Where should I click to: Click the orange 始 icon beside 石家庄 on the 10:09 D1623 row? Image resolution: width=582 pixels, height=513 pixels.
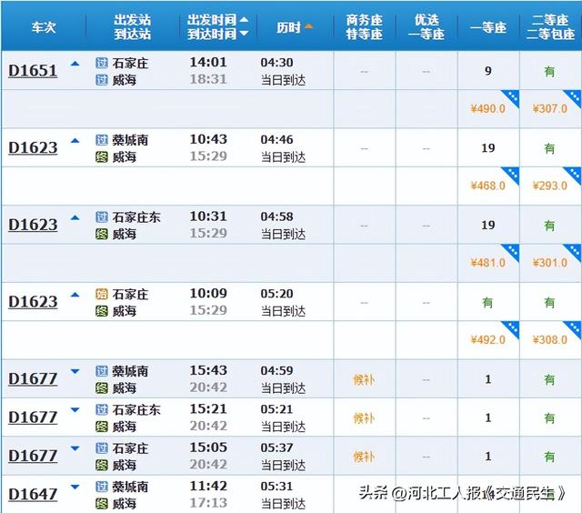[x=102, y=294]
